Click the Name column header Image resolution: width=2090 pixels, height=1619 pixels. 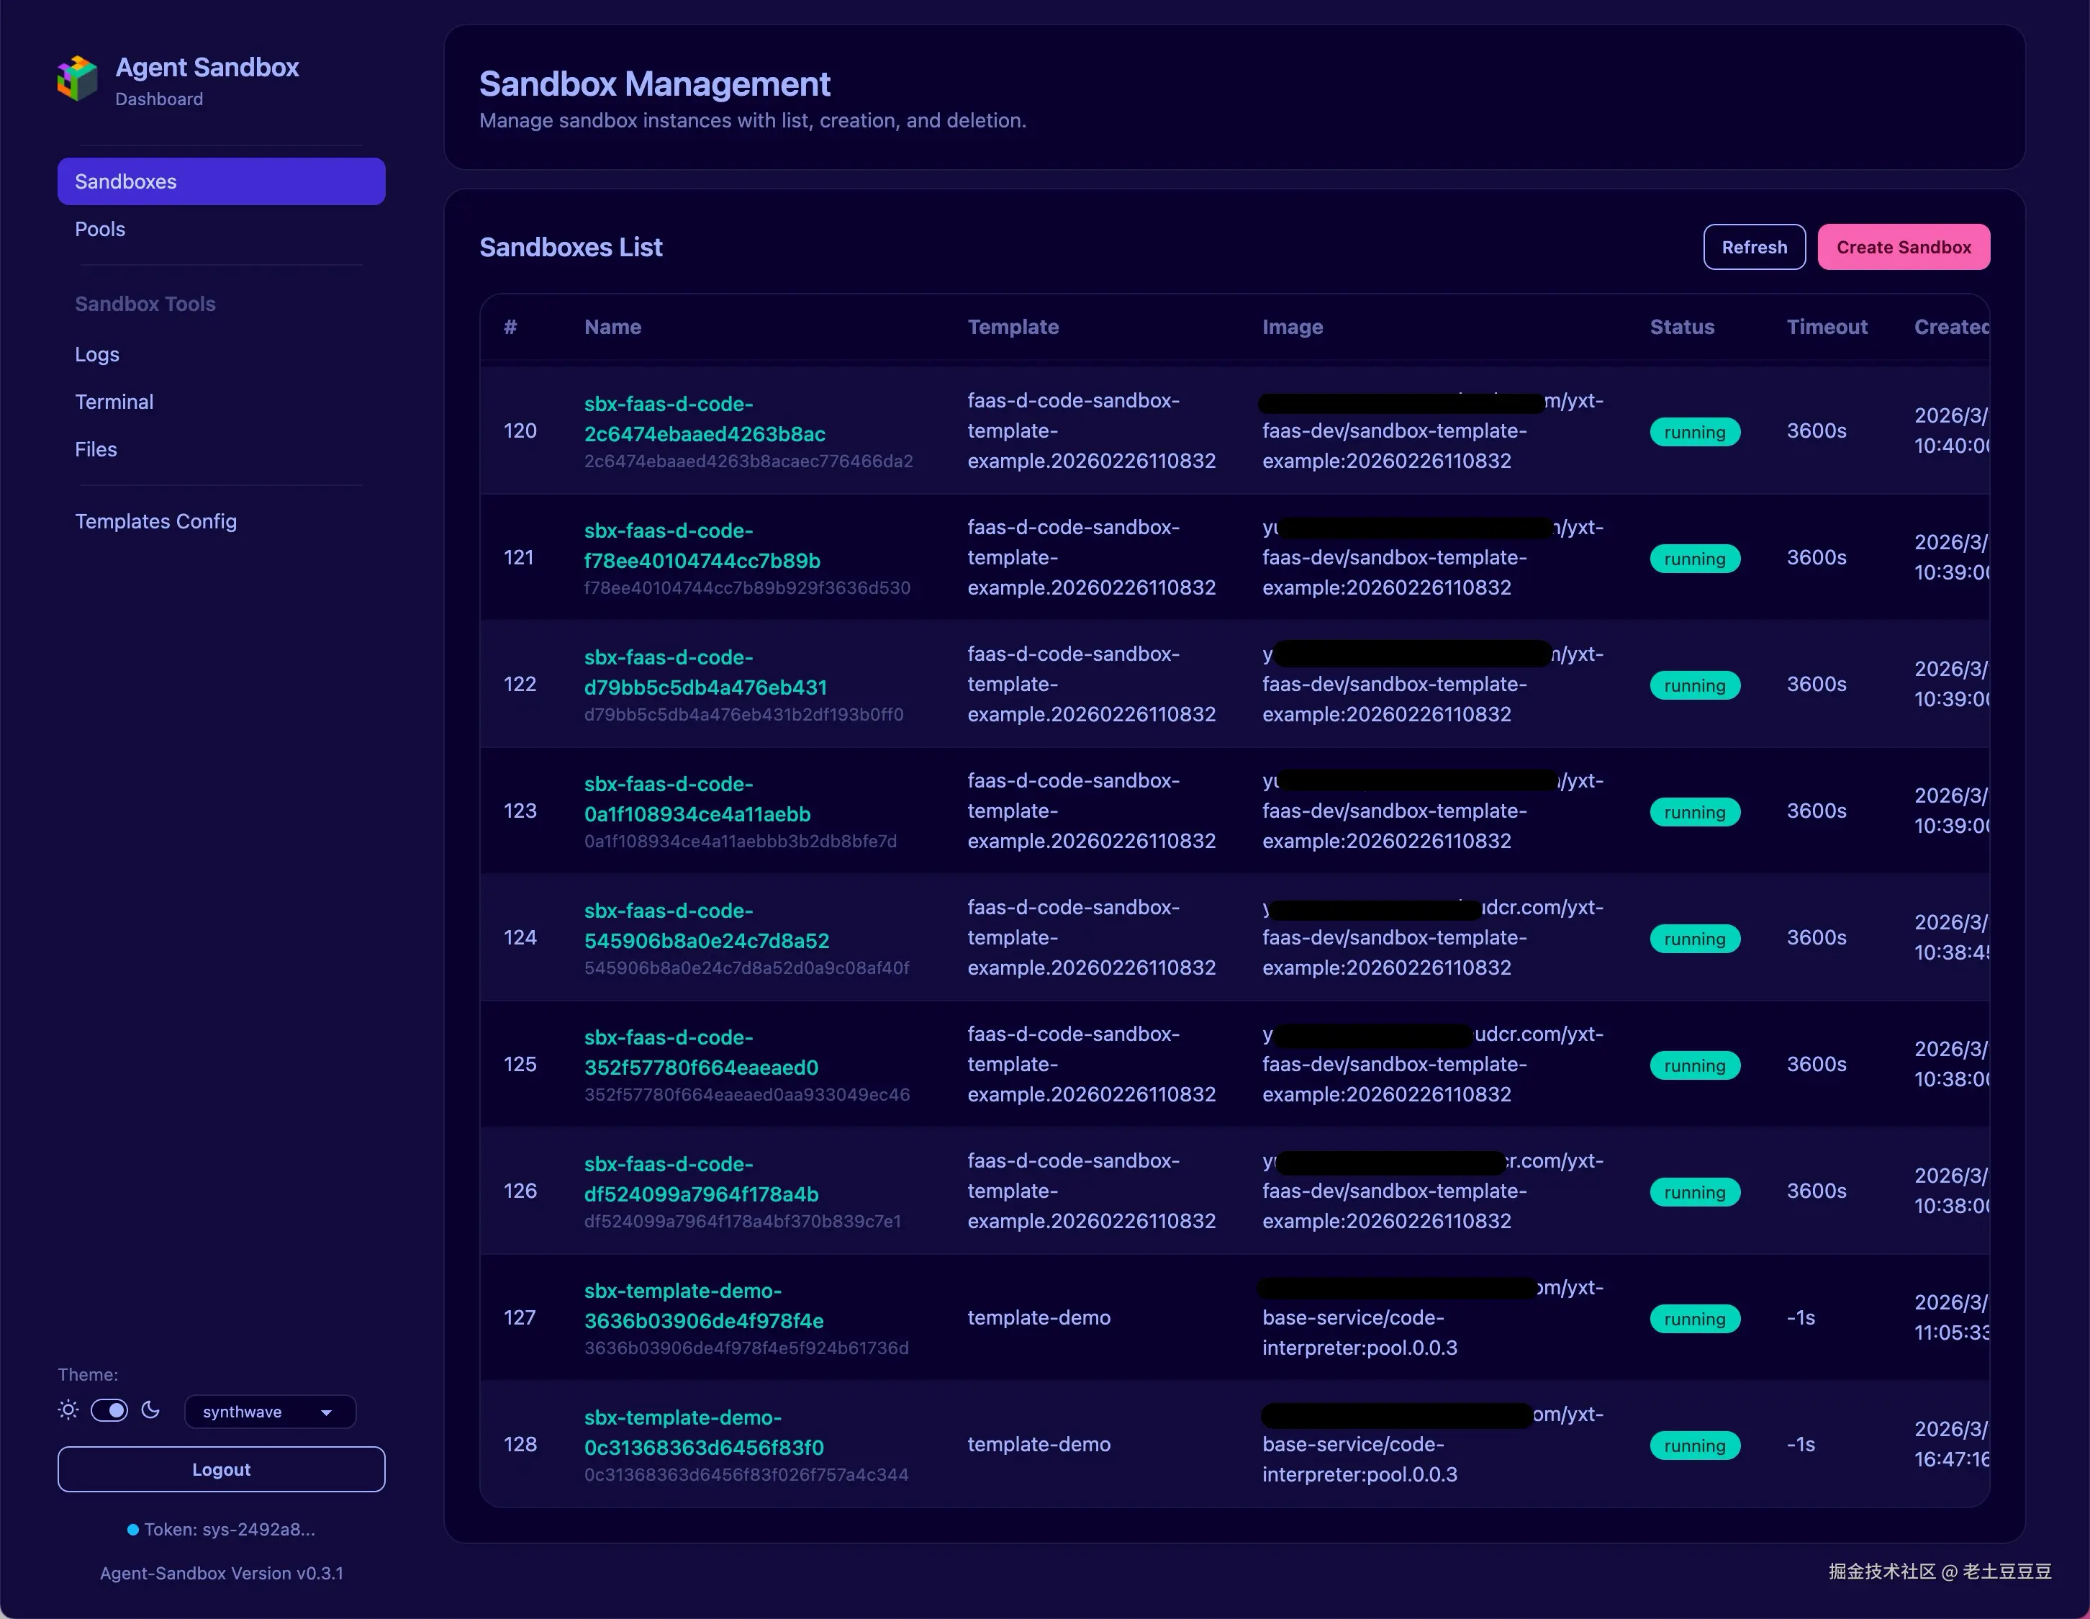coord(612,327)
